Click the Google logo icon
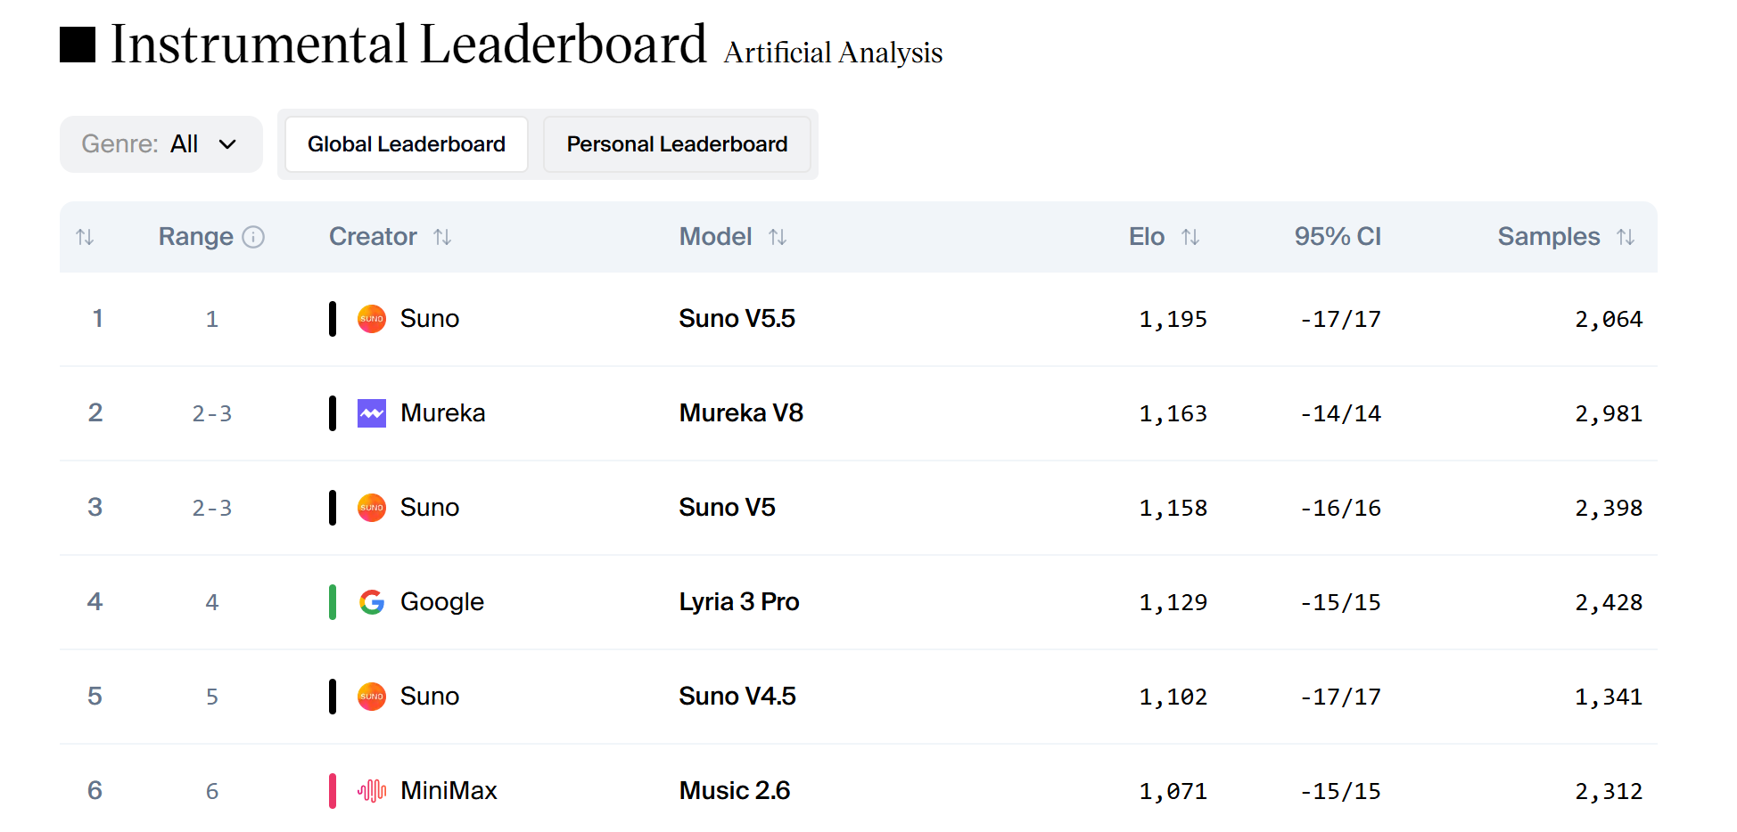Viewport: 1737px width, 832px height. tap(372, 602)
